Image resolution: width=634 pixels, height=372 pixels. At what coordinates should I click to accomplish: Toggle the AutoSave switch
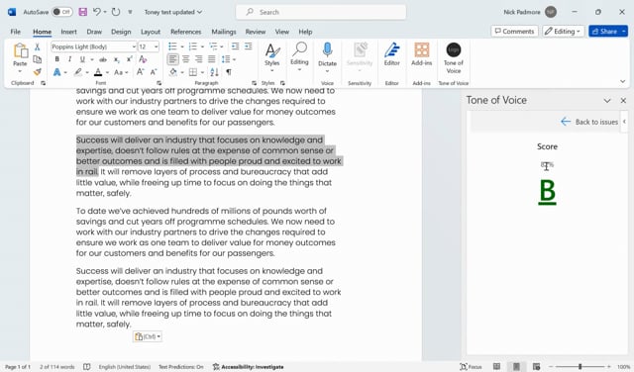pos(62,12)
